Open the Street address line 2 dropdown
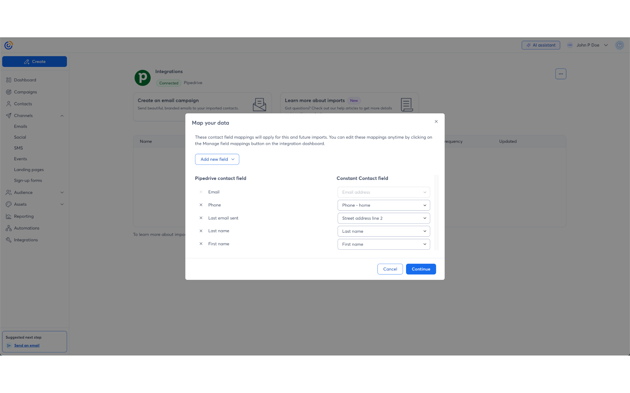Viewport: 630px width, 393px height. [x=384, y=218]
